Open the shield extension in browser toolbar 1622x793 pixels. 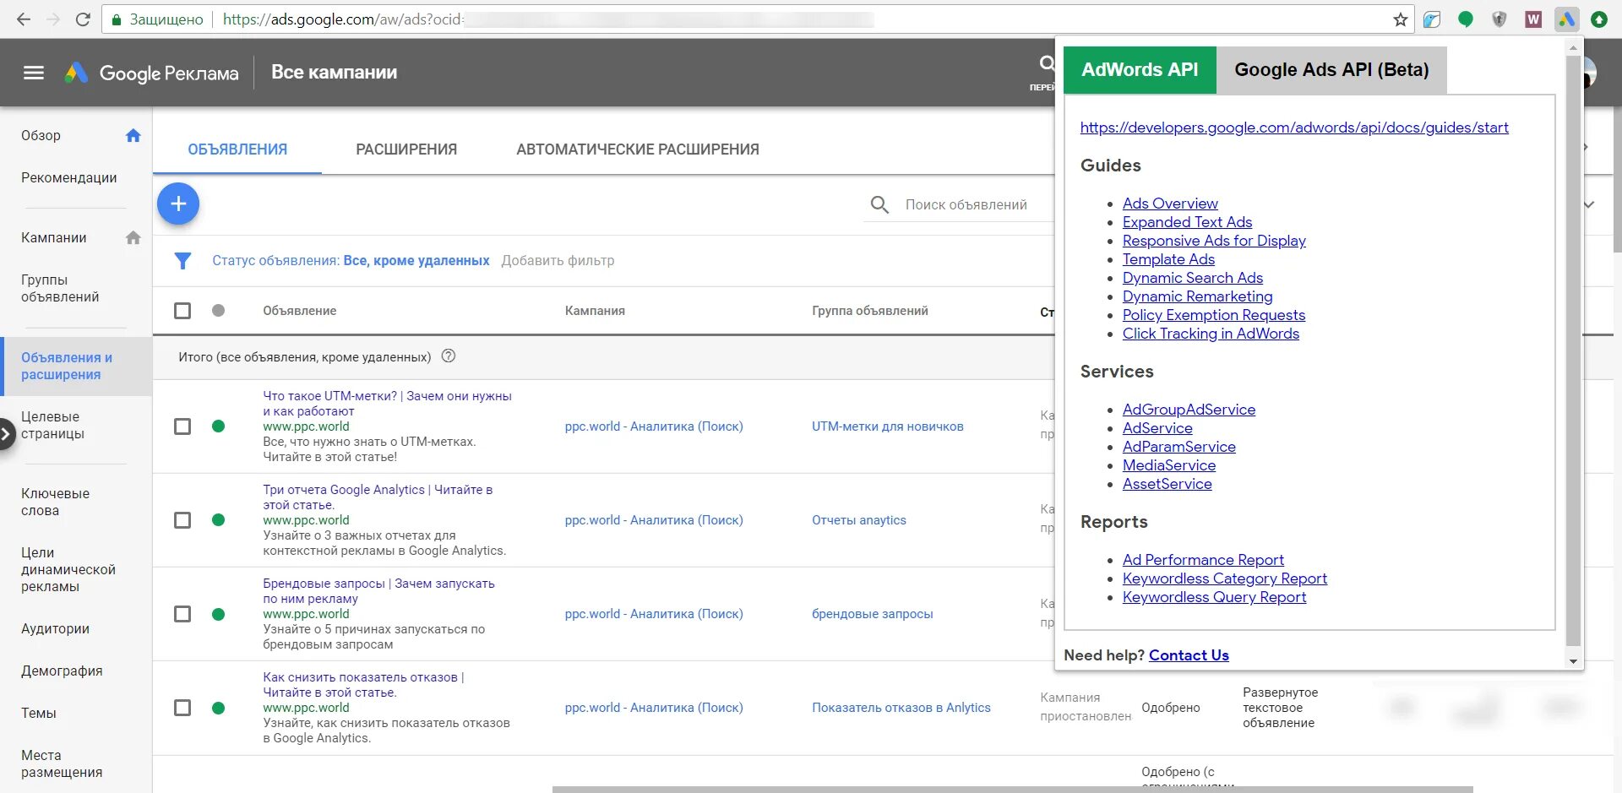click(x=1500, y=19)
